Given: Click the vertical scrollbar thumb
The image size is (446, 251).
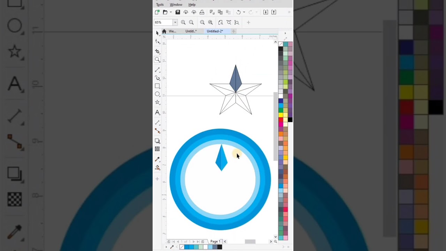Looking at the screenshot, I should pos(276,127).
